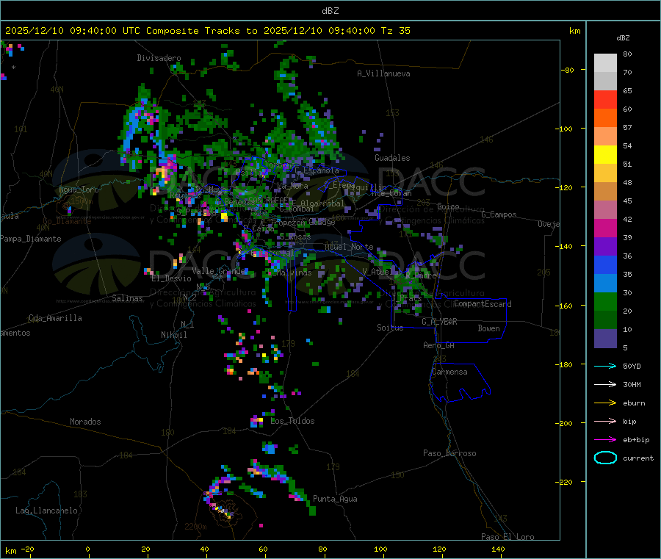Click the white 30HM arrow icon

pos(605,384)
